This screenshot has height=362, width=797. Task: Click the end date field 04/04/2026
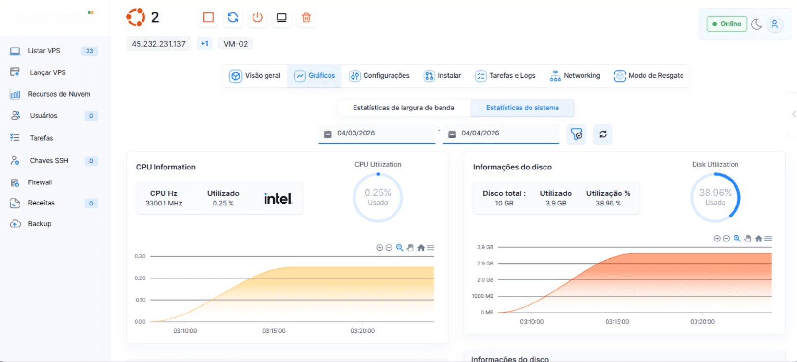pos(501,133)
